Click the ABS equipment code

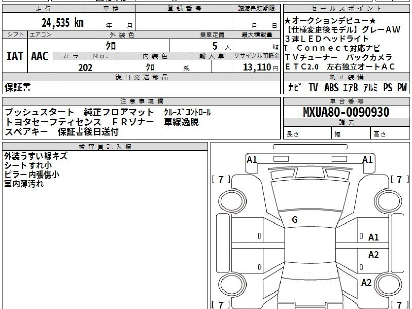(x=331, y=88)
